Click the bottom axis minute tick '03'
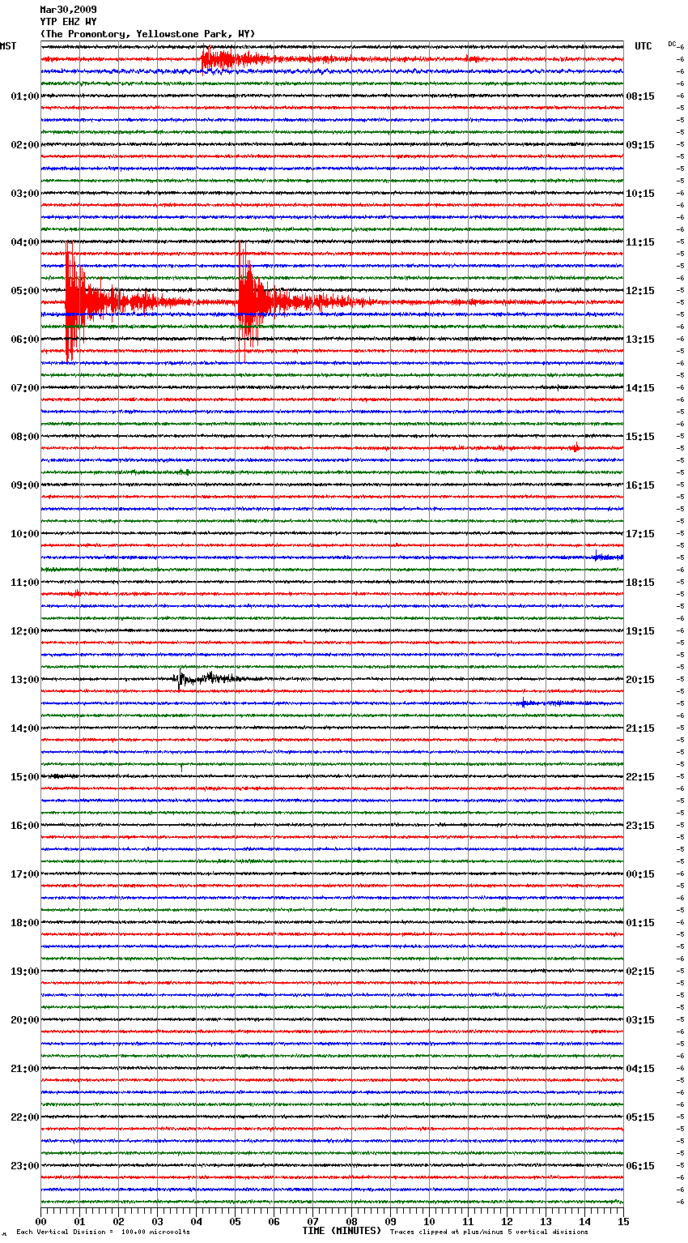This screenshot has height=1243, width=688. tap(157, 1221)
